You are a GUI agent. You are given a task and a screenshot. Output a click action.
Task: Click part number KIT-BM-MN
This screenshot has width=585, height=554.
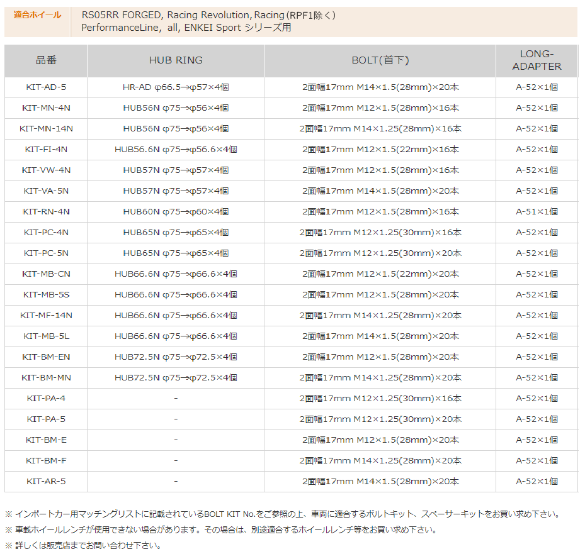point(46,378)
